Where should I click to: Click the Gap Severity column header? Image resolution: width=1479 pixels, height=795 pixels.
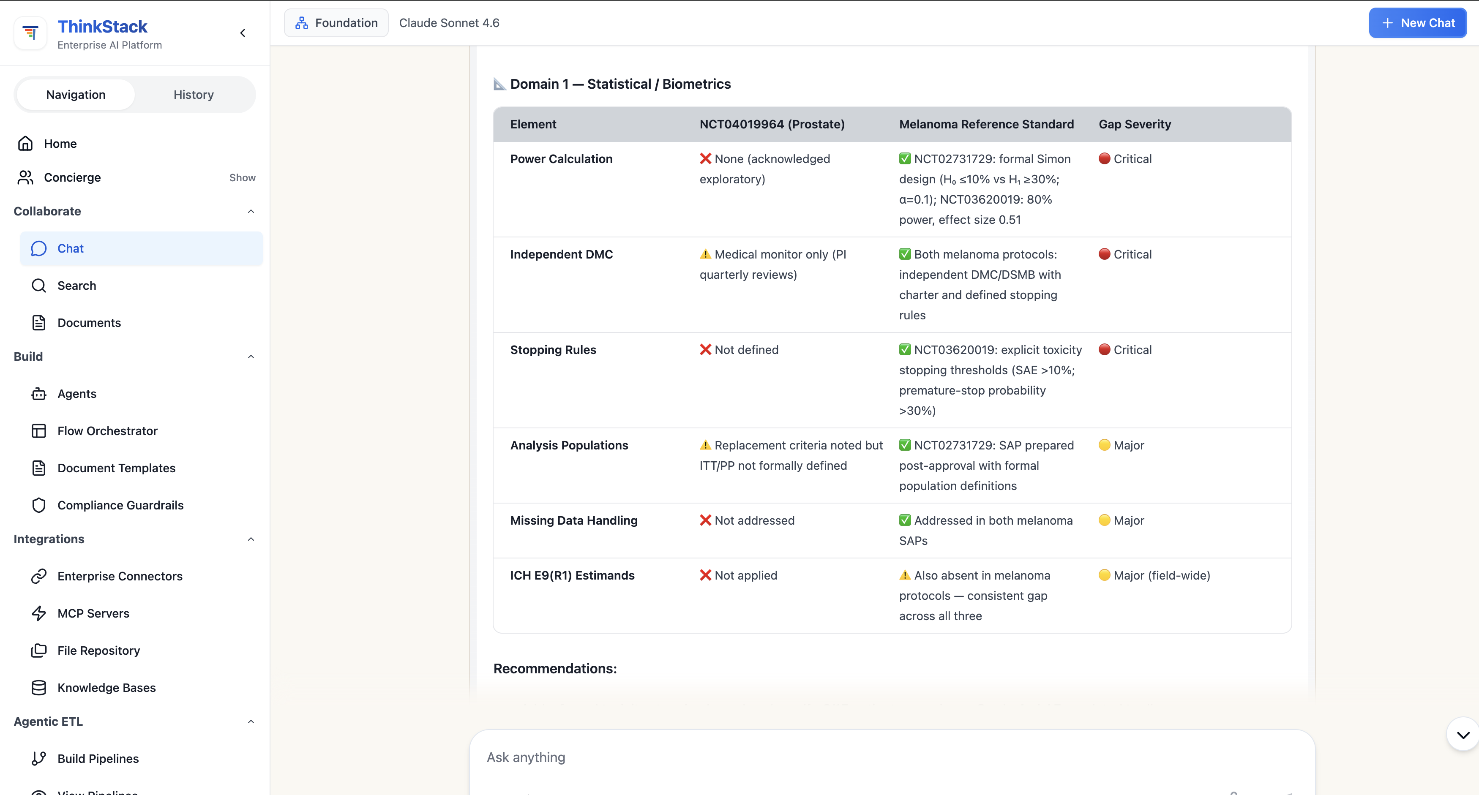click(1135, 124)
